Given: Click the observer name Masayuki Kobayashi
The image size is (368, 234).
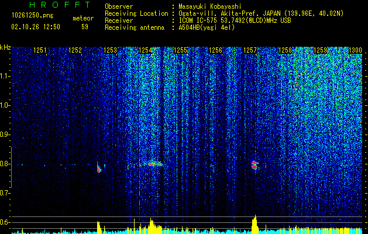Looking at the screenshot, I should point(210,6).
